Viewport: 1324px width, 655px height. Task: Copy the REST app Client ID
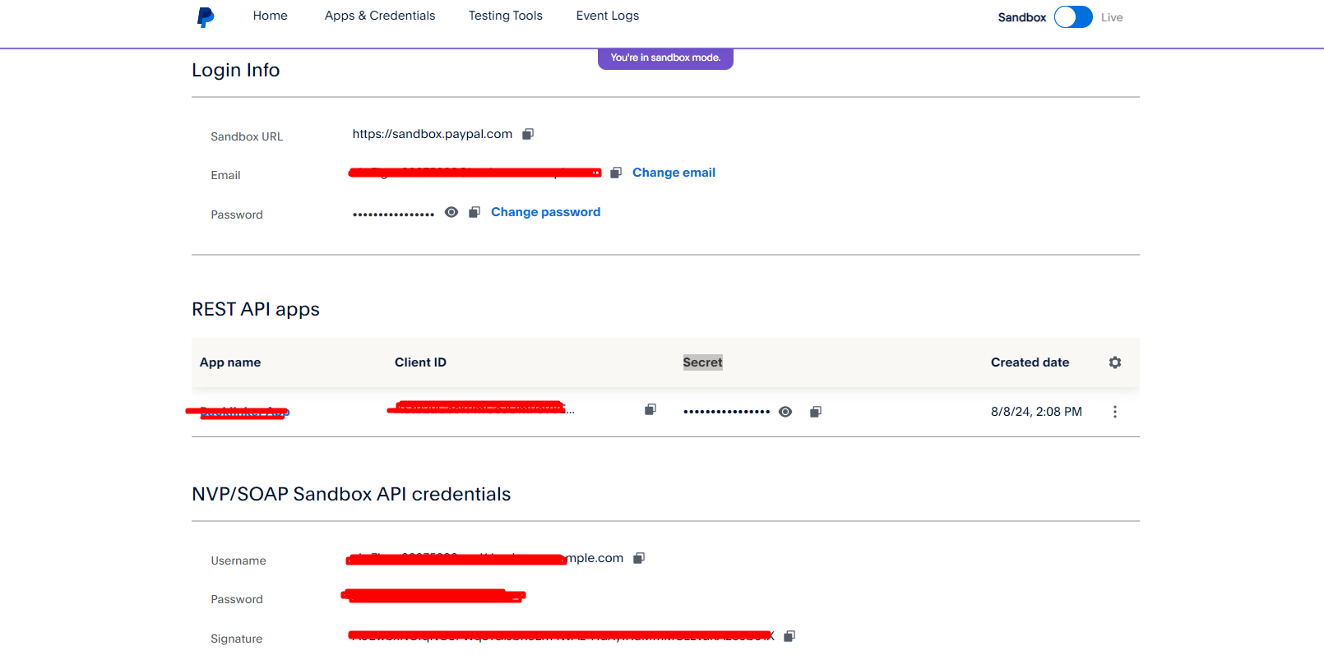point(650,409)
